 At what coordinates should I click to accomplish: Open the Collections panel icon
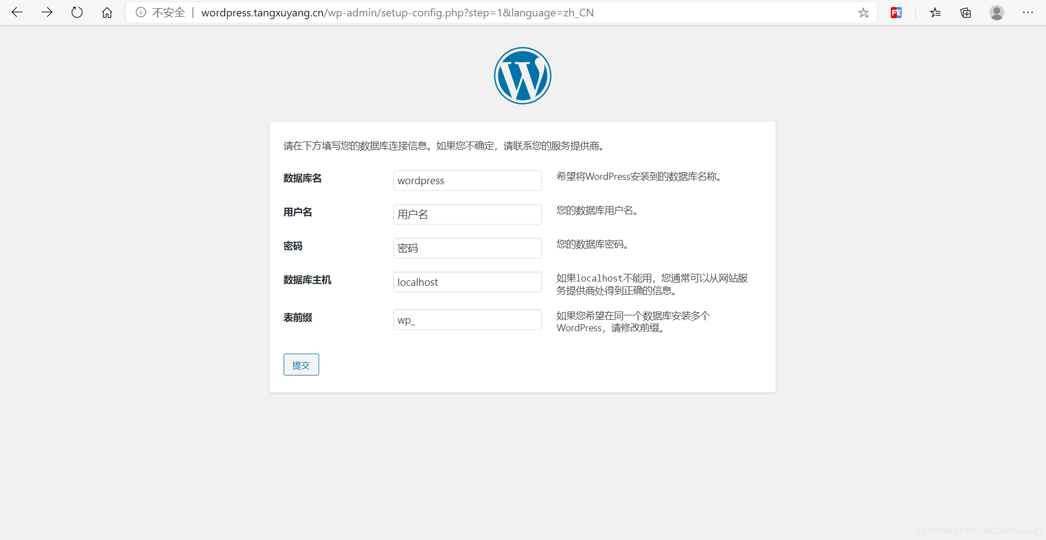coord(966,13)
